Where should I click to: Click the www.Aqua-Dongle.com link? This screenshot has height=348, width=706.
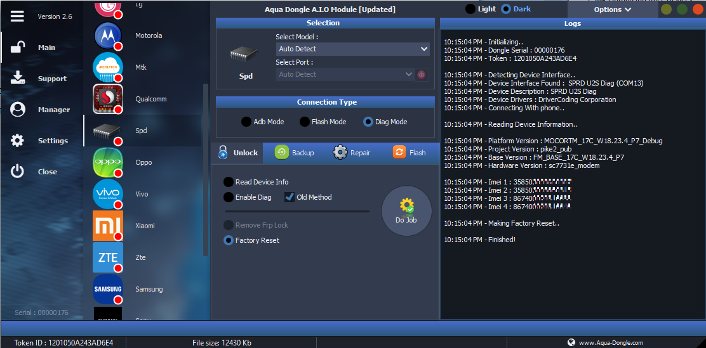(x=611, y=342)
